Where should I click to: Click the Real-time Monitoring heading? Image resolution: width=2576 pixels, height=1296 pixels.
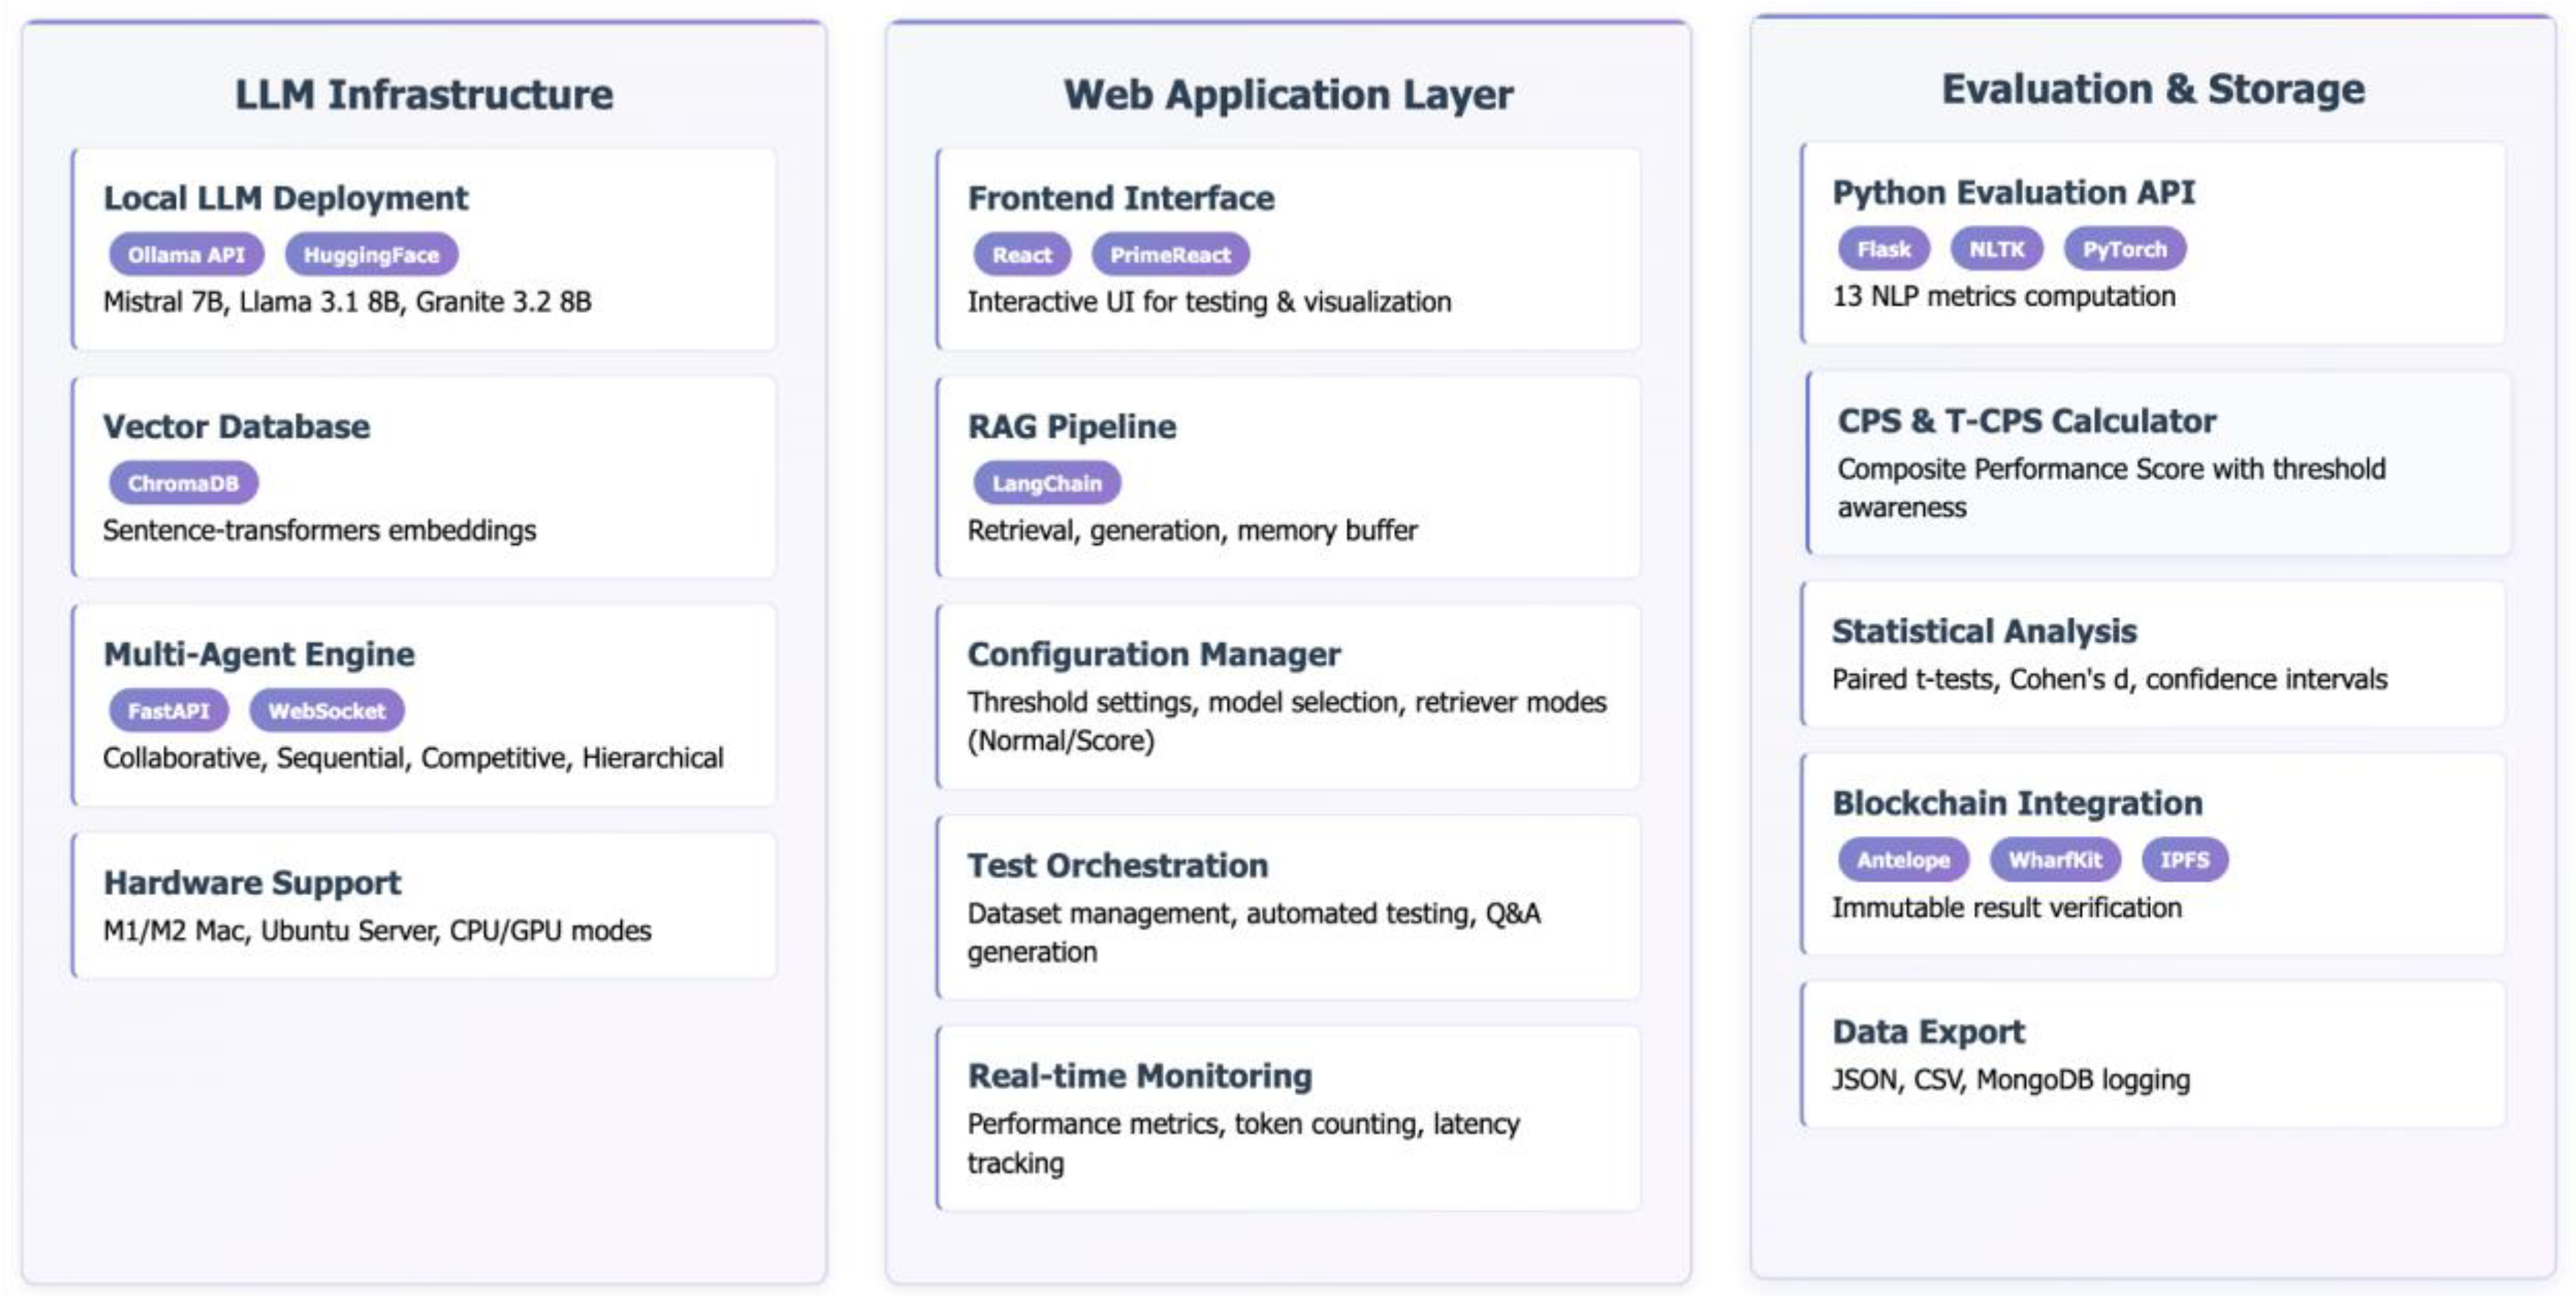(x=1139, y=1076)
